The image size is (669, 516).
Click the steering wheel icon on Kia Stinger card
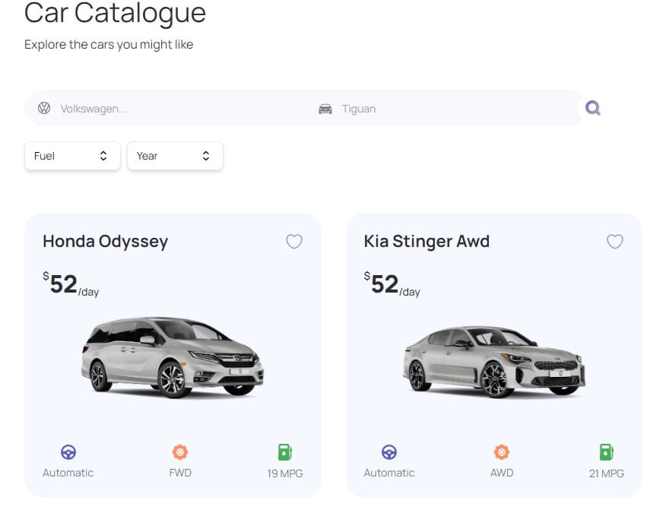pyautogui.click(x=389, y=452)
